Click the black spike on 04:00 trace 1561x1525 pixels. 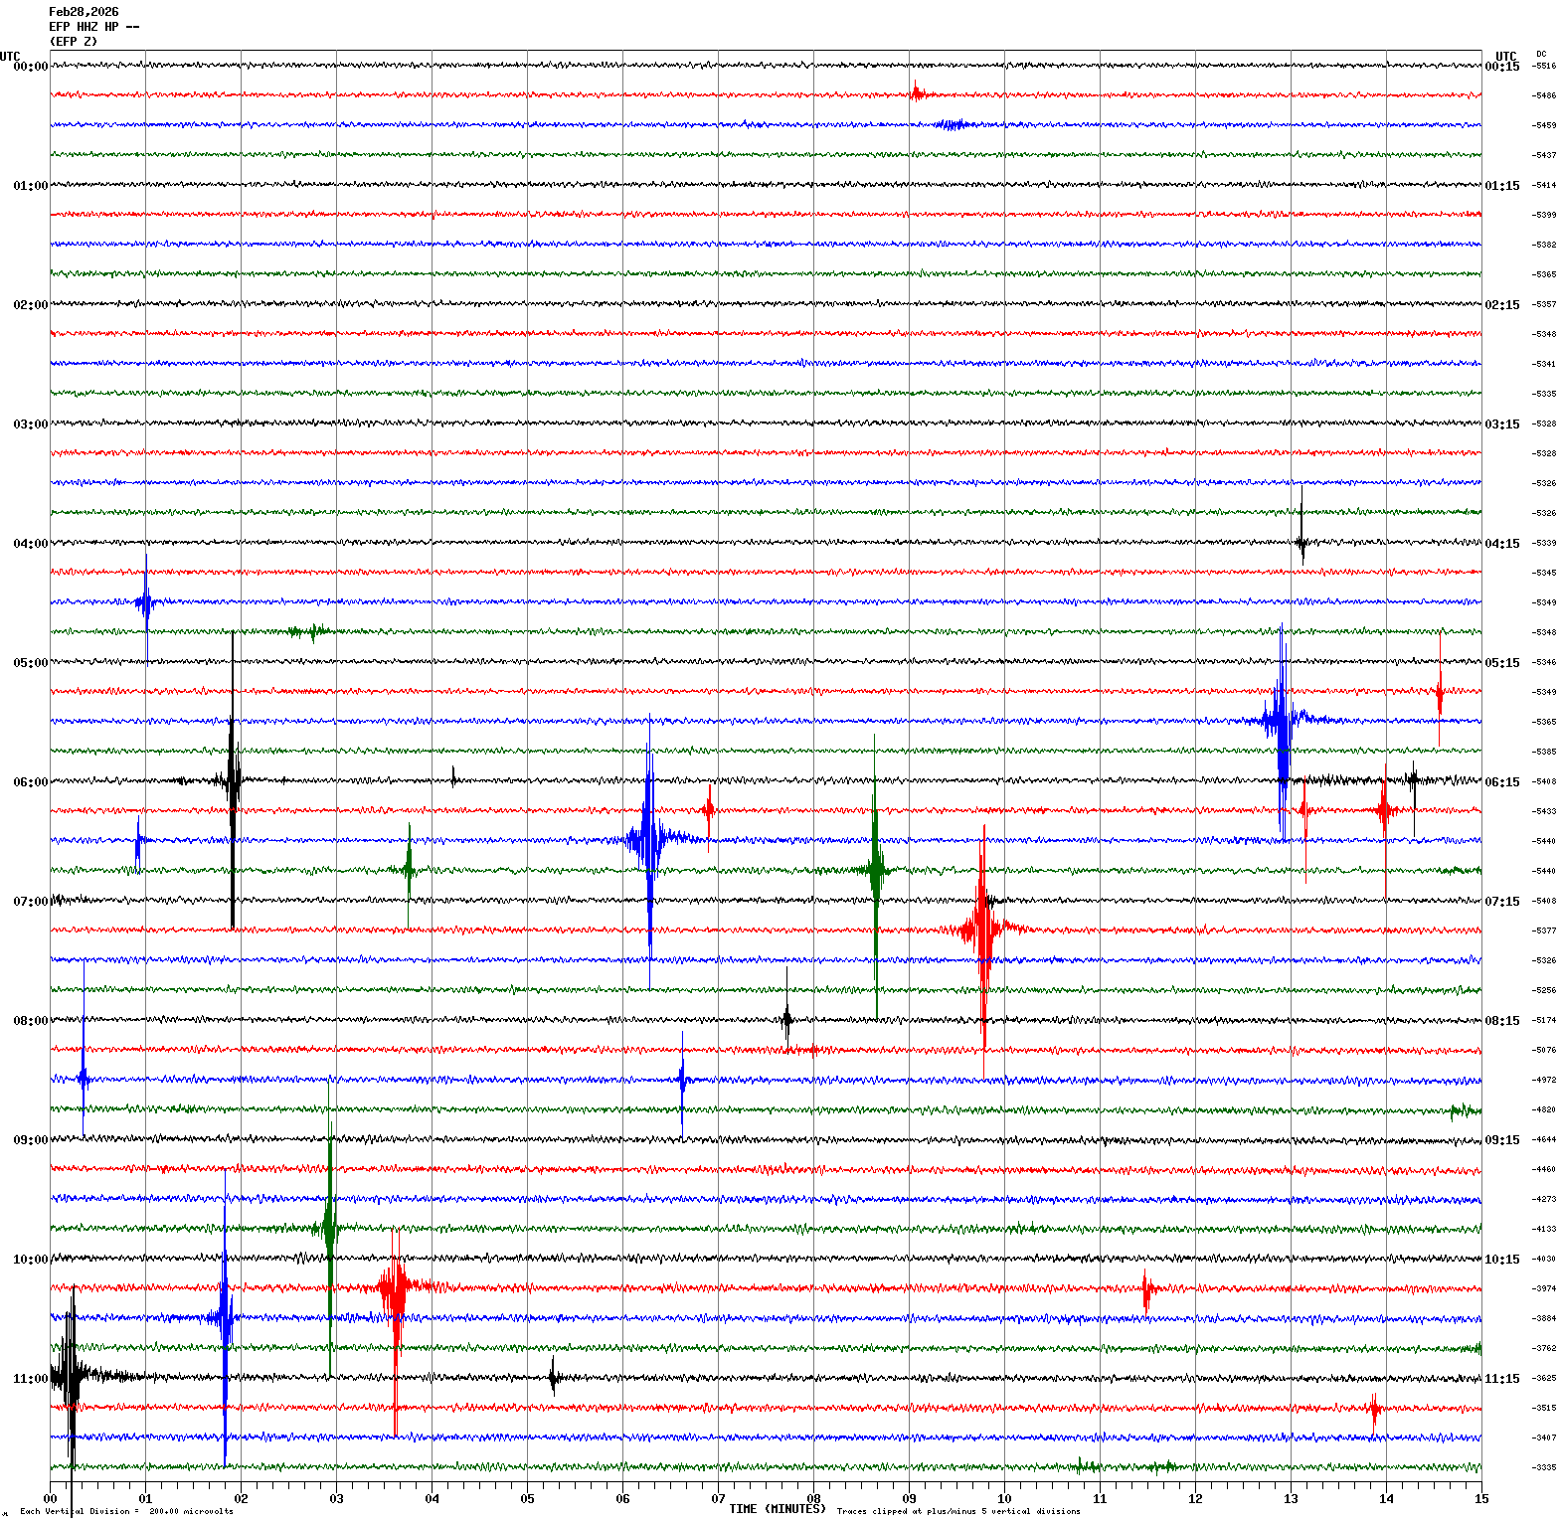1301,542
